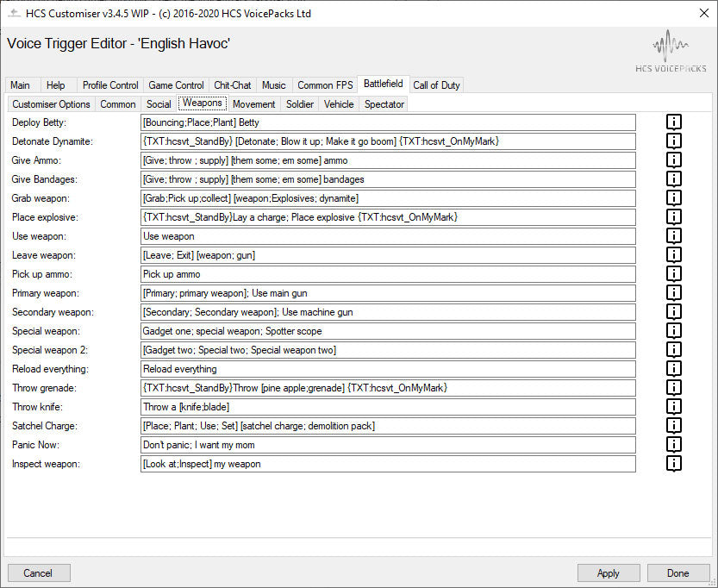
Task: Edit the Throw knife trigger field
Action: tap(388, 407)
